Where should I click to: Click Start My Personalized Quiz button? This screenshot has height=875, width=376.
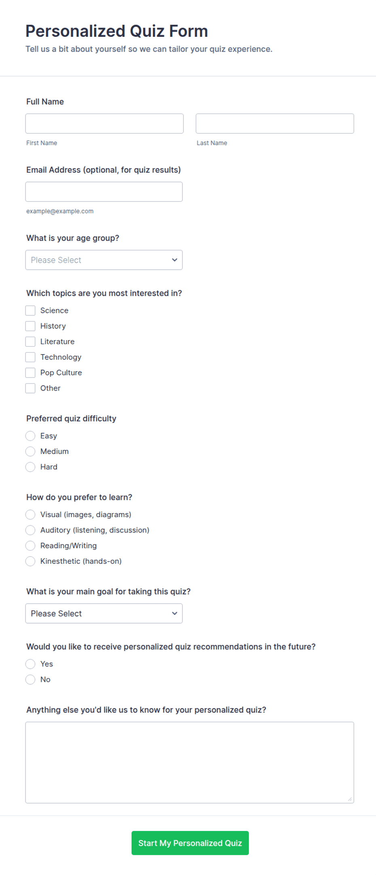click(x=190, y=843)
